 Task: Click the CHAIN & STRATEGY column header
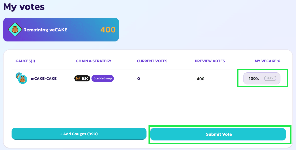(94, 61)
